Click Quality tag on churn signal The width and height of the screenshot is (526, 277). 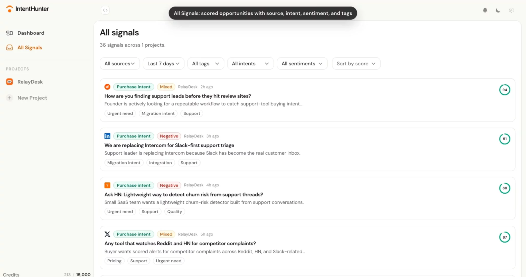pyautogui.click(x=175, y=212)
